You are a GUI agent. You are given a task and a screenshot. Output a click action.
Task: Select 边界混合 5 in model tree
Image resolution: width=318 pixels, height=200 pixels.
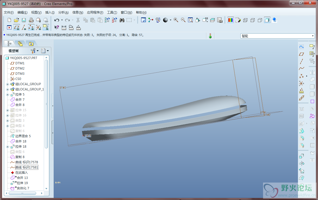click(x=23, y=136)
